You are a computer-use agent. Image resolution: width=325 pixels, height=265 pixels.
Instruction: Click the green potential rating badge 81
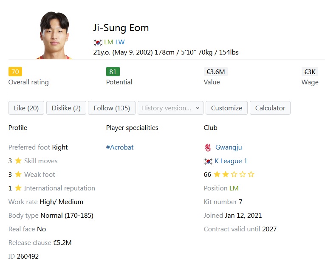coord(113,72)
